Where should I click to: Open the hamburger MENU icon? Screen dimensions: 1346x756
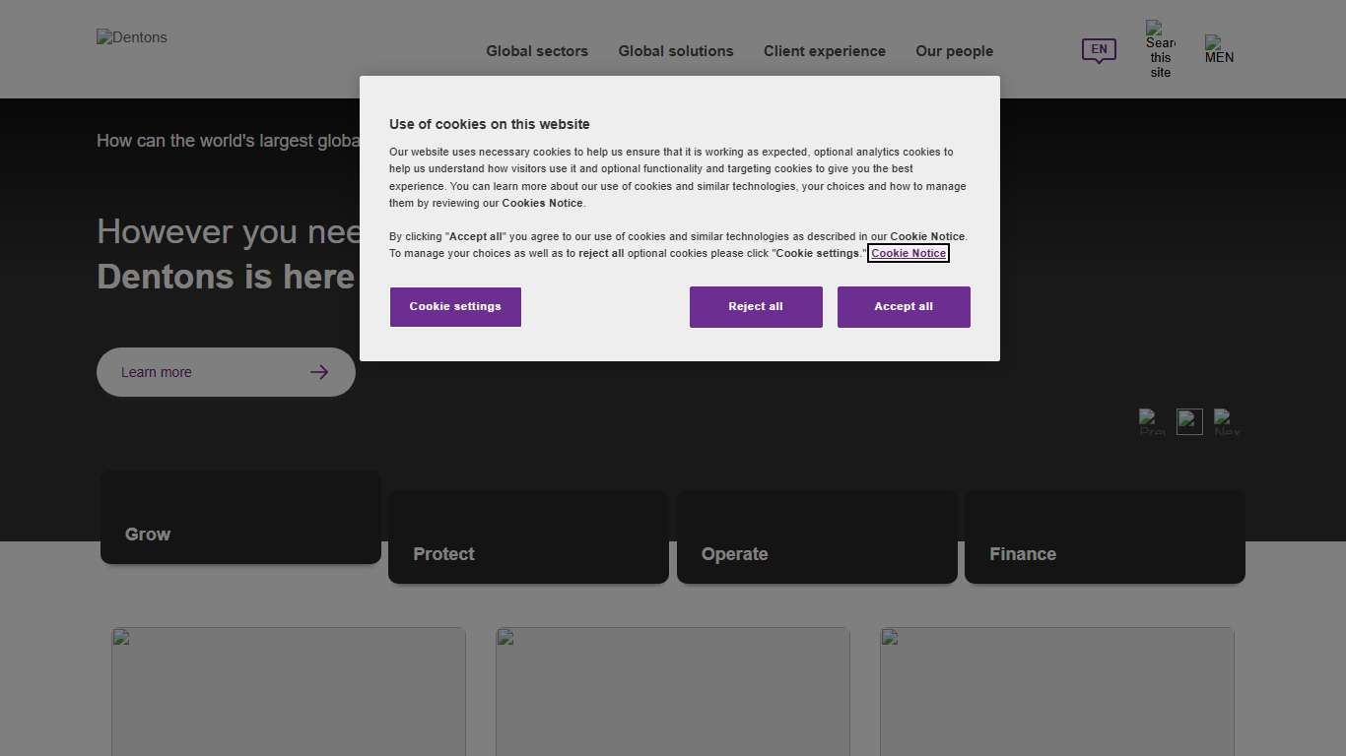coord(1219,49)
